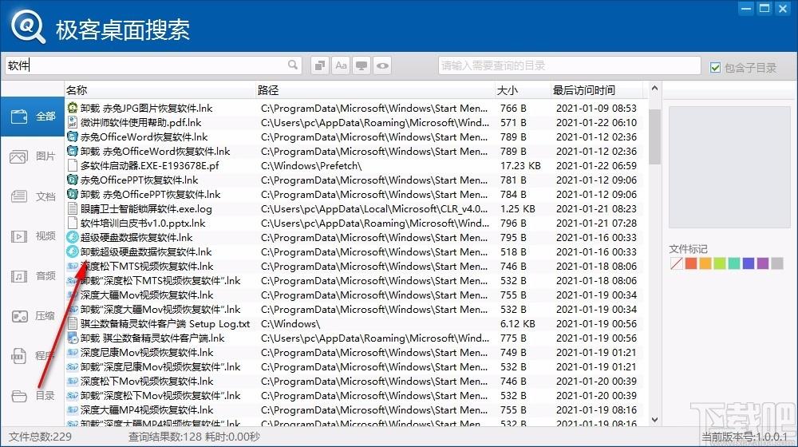This screenshot has width=798, height=447.
Task: Click file icon of 多软件启动器.EXE-E193678E.pf
Action: [x=73, y=165]
